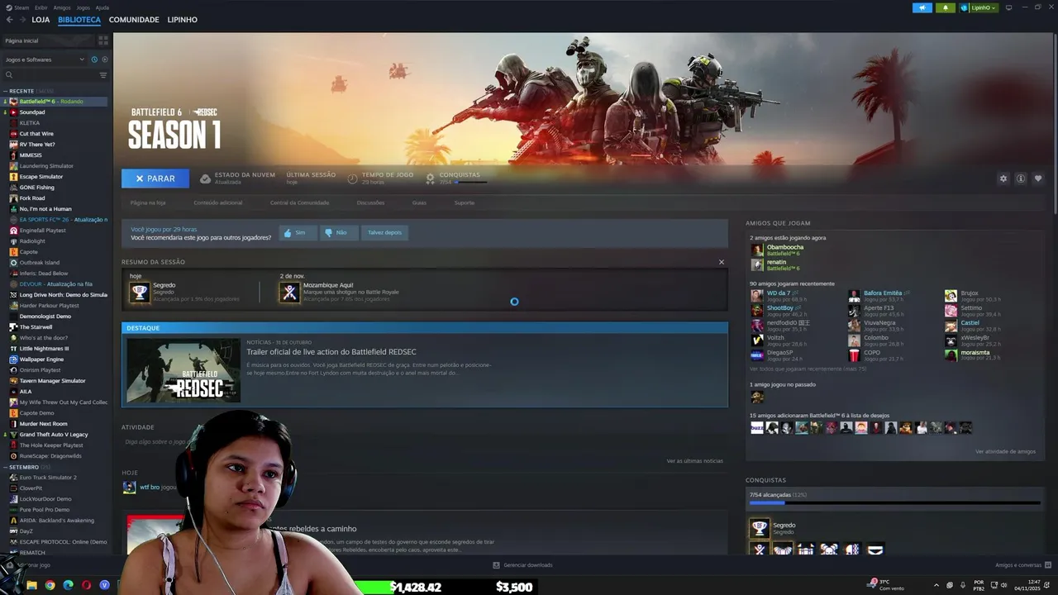
Task: Open the LIPINHO profile tab
Action: [182, 20]
